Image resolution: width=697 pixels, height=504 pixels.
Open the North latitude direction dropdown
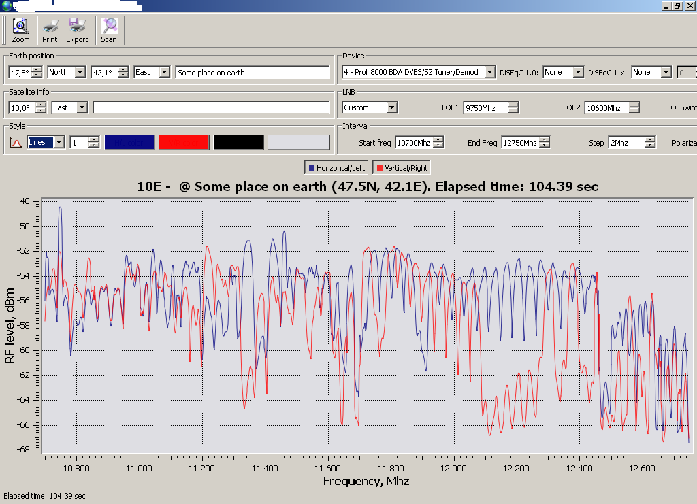pyautogui.click(x=80, y=72)
